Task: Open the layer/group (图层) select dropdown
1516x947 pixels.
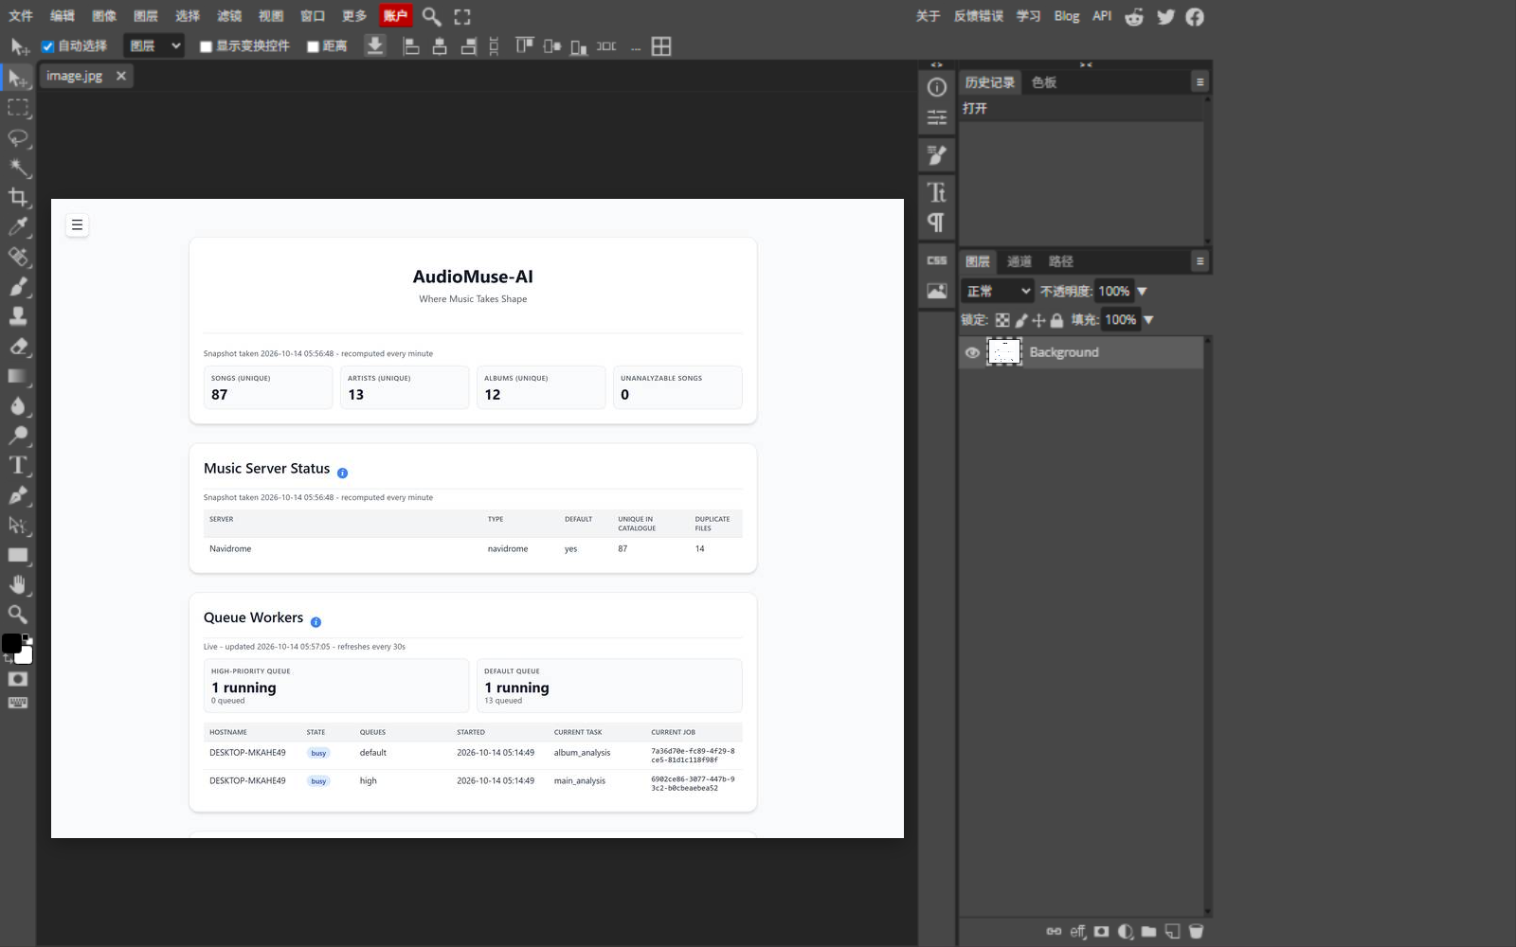Action: tap(153, 45)
